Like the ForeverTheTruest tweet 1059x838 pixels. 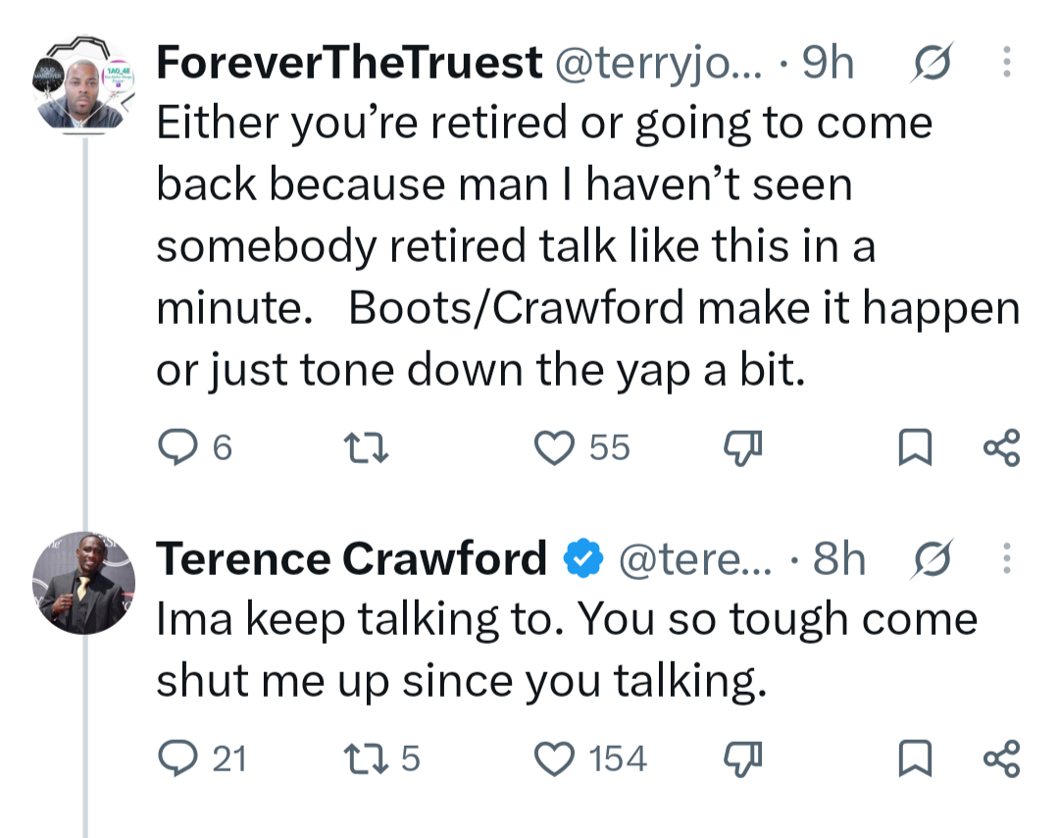(x=581, y=447)
